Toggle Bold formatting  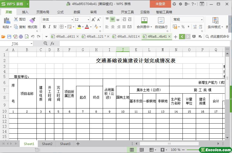44,27
